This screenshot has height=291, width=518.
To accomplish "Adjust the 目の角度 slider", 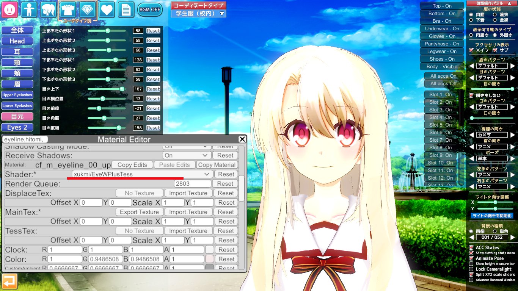I will pos(107,118).
